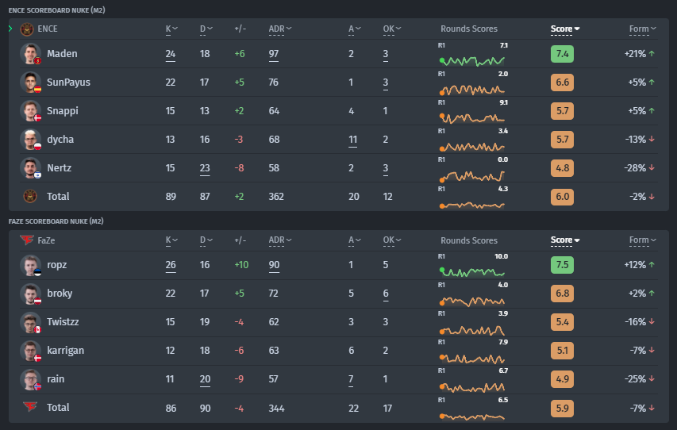
Task: Open dycha's player avatar
Action: tap(31, 140)
